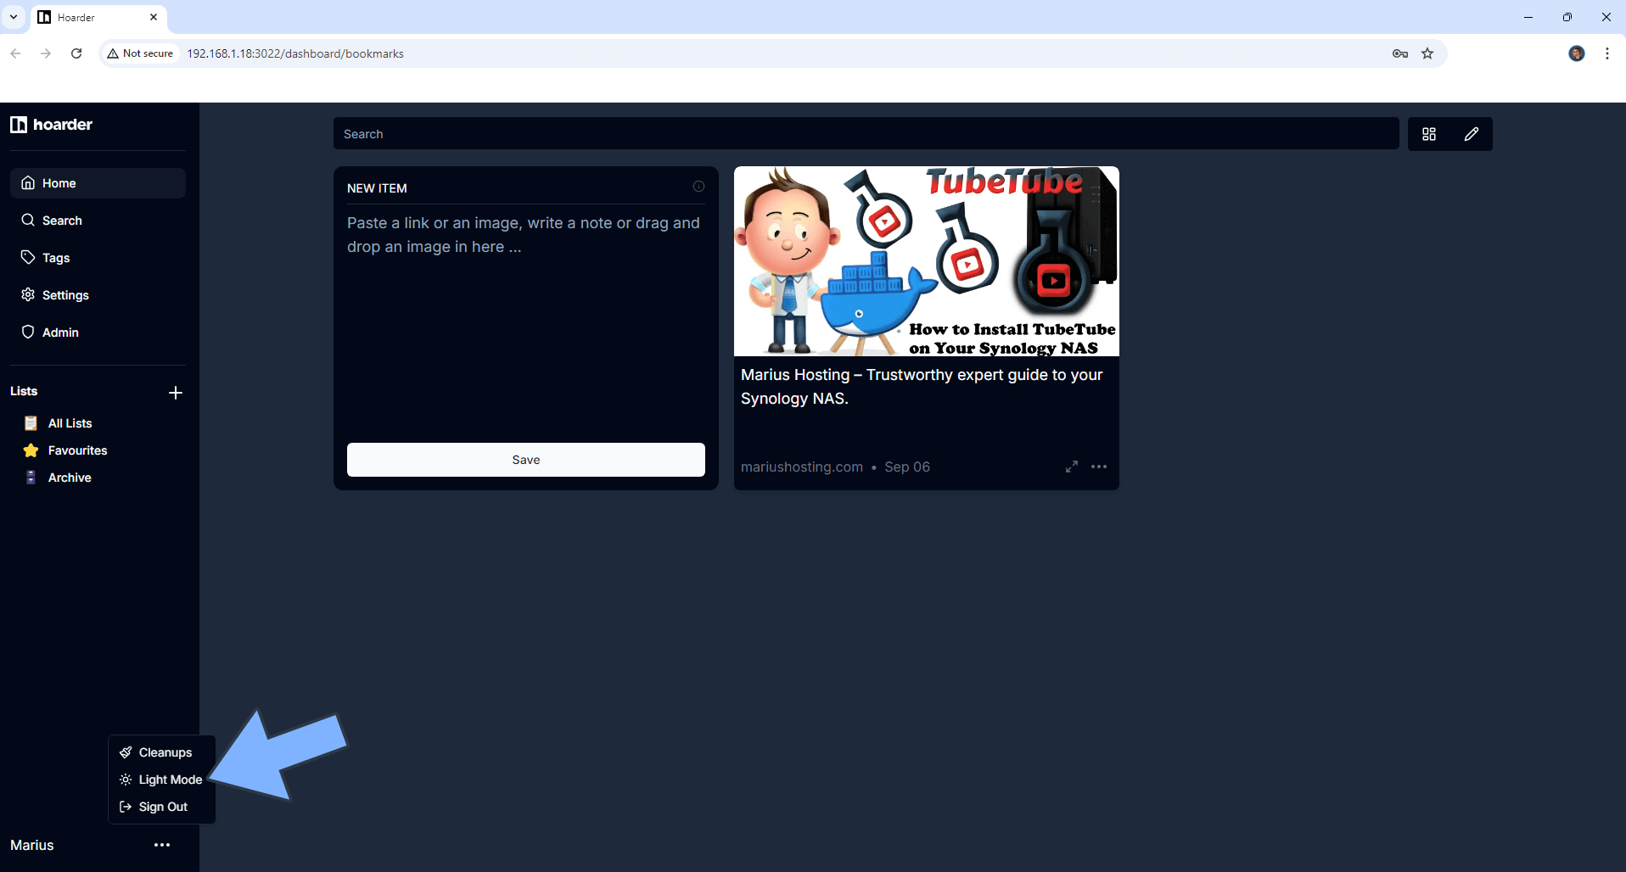The image size is (1626, 872).
Task: Open the Chrome three-dot menu
Action: (x=1607, y=53)
